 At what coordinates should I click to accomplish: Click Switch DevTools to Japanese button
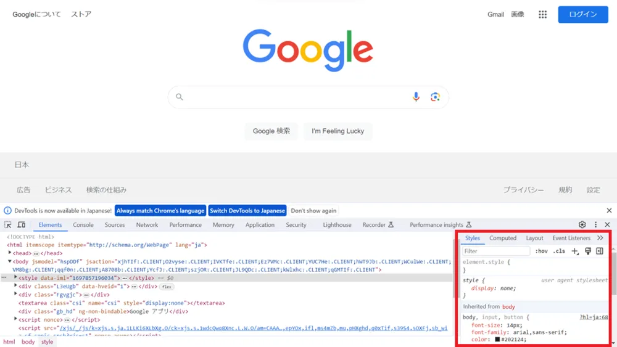(x=247, y=211)
